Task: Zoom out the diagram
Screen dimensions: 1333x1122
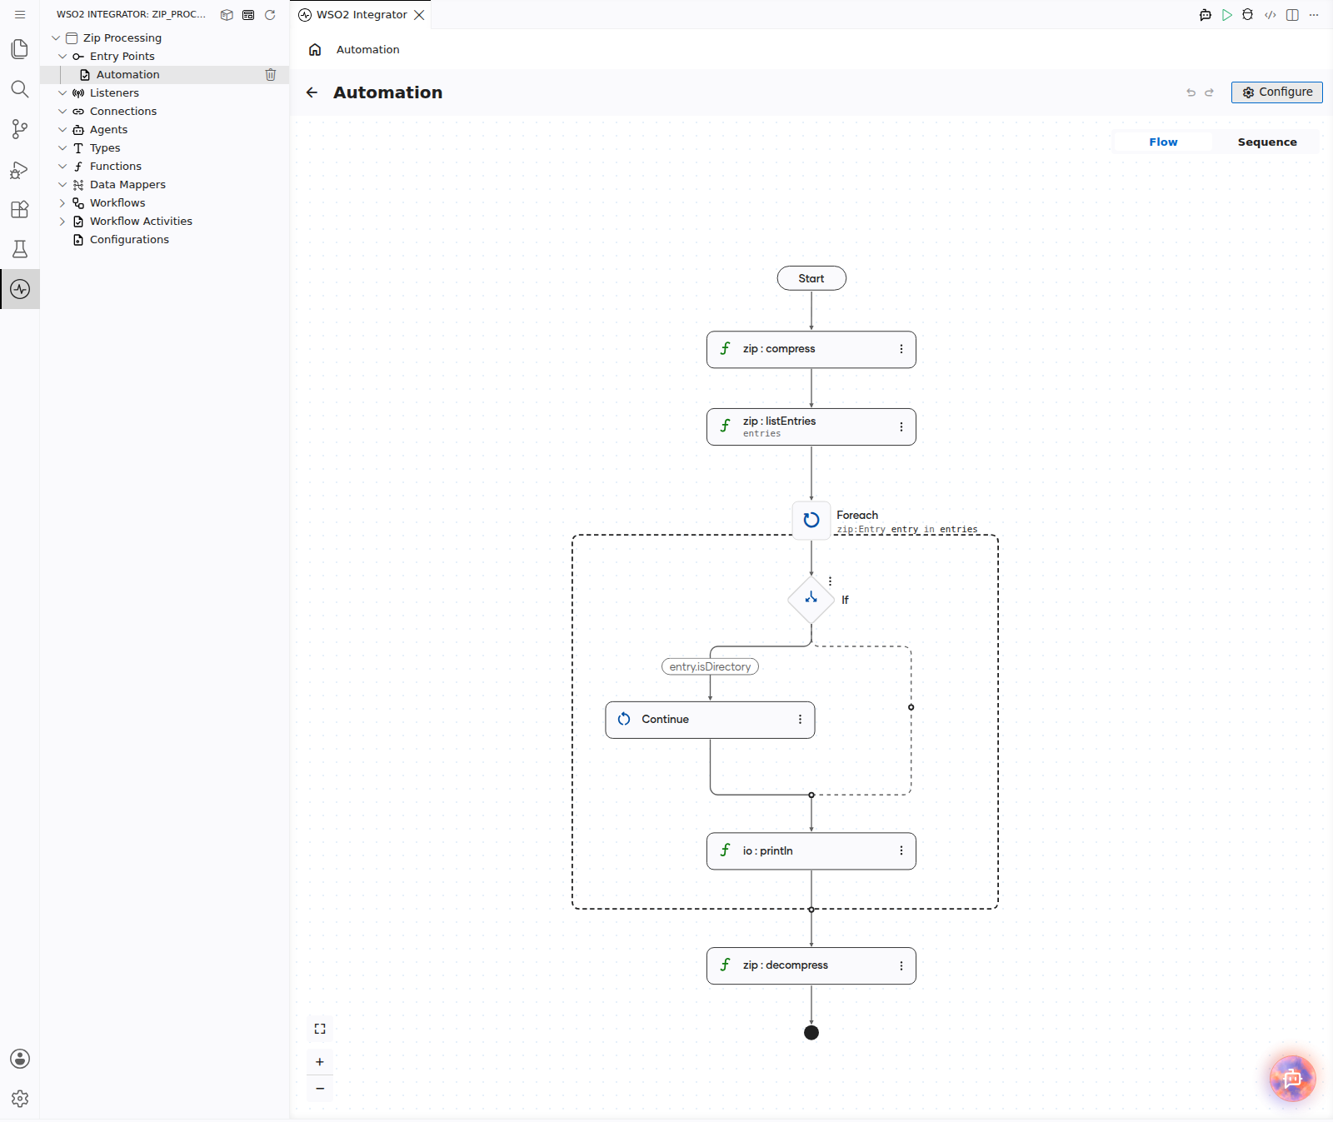Action: [320, 1089]
